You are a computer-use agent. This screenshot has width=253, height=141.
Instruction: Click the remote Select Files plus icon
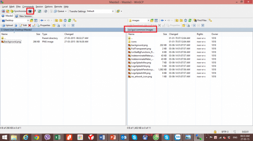point(194,26)
